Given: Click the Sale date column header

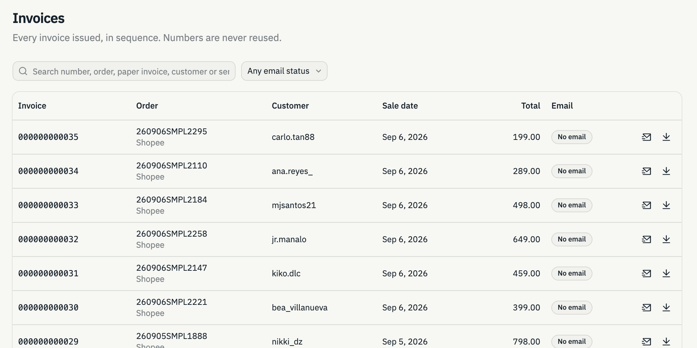Looking at the screenshot, I should point(400,106).
